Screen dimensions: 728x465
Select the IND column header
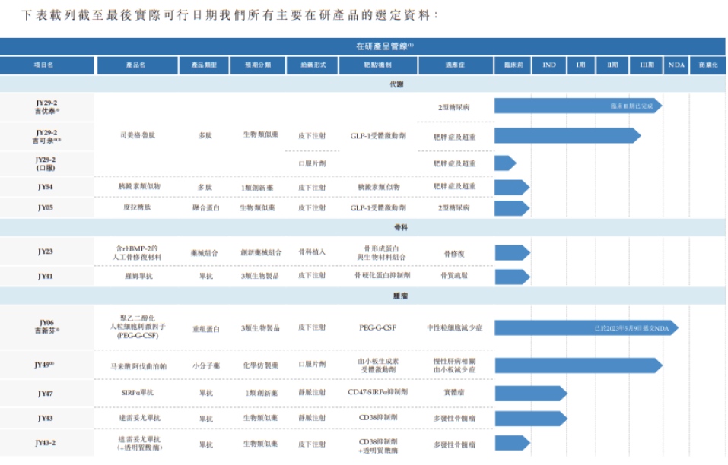(550, 65)
